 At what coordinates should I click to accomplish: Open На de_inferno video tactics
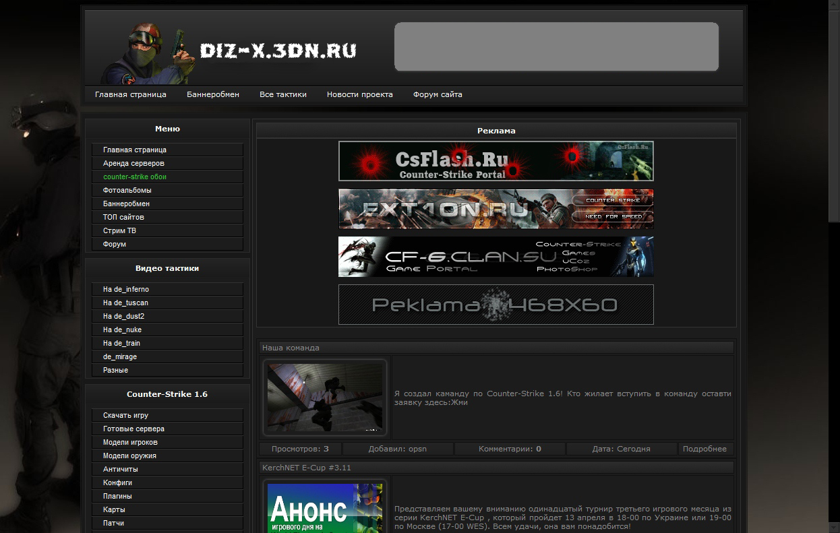click(126, 289)
